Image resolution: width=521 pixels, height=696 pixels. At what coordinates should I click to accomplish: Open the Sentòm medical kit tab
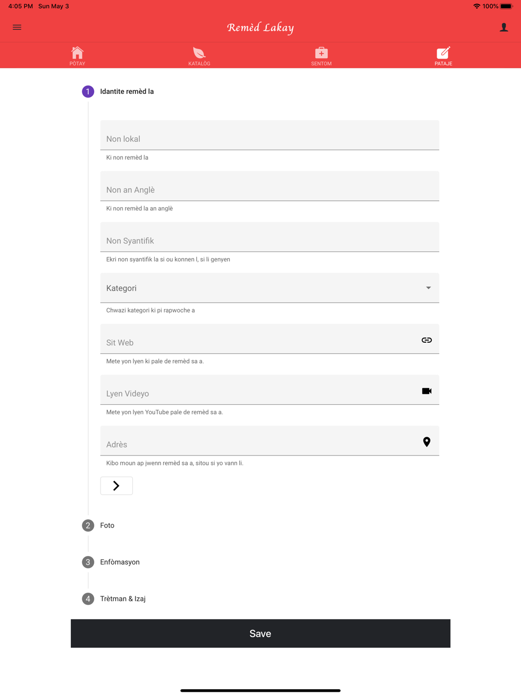[x=321, y=56]
